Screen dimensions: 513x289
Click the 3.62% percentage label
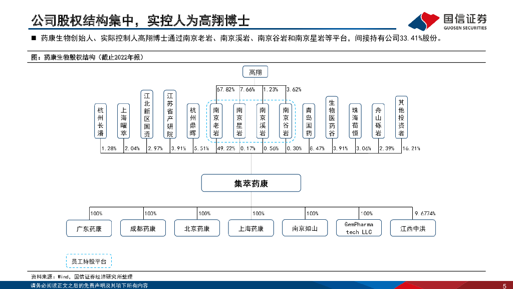294,89
